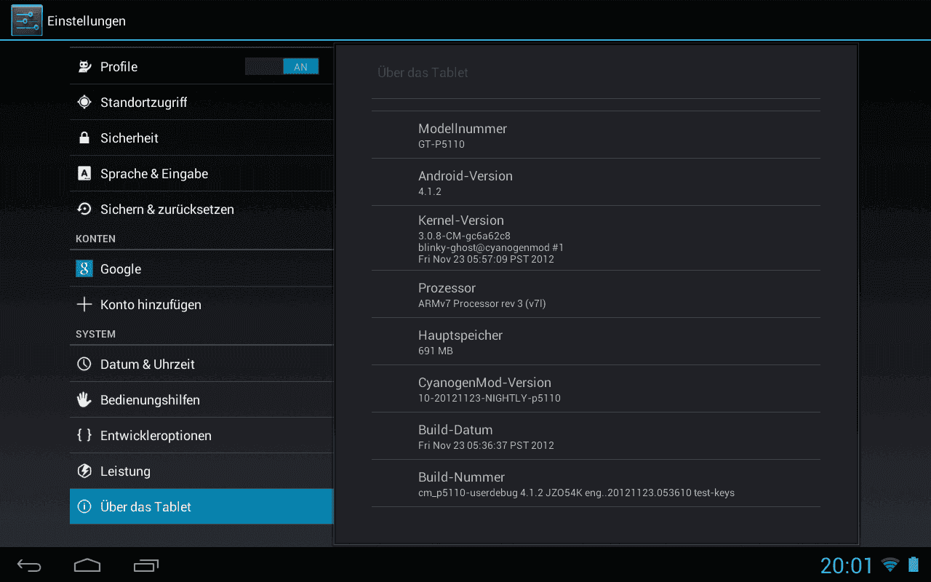Viewport: 931px width, 582px height.
Task: Tap the Datum & Uhrzeit clock icon
Action: (x=84, y=364)
